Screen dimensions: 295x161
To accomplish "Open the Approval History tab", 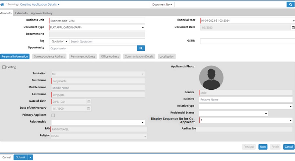I will coord(42,13).
